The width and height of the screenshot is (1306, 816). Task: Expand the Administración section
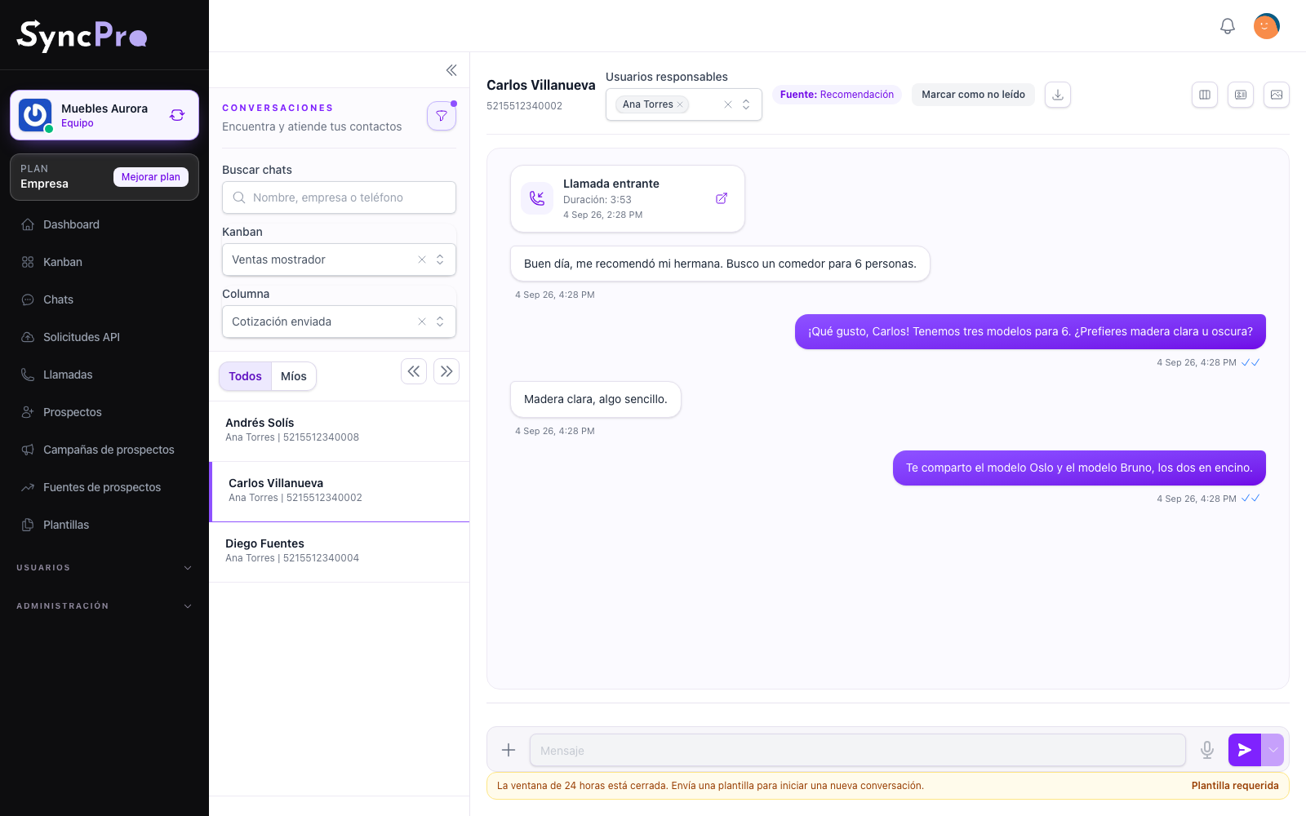pos(104,606)
